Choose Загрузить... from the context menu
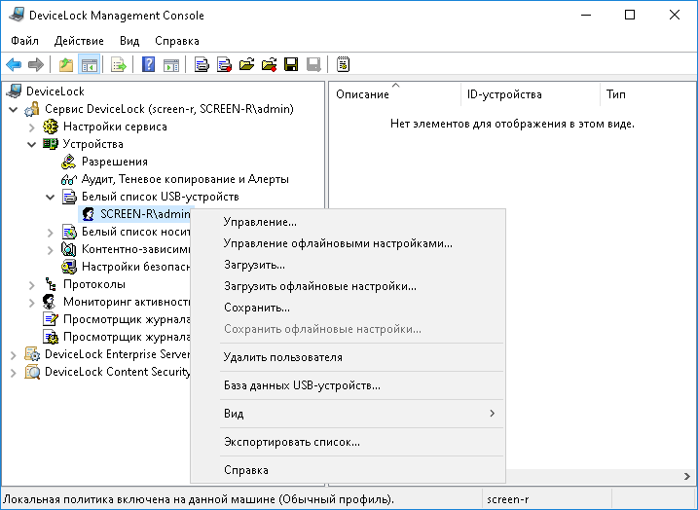 point(349,265)
